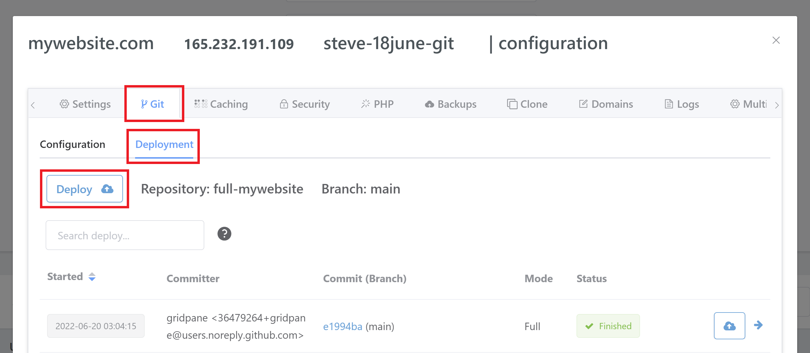Image resolution: width=810 pixels, height=353 pixels.
Task: Open the Domains tab
Action: click(606, 104)
